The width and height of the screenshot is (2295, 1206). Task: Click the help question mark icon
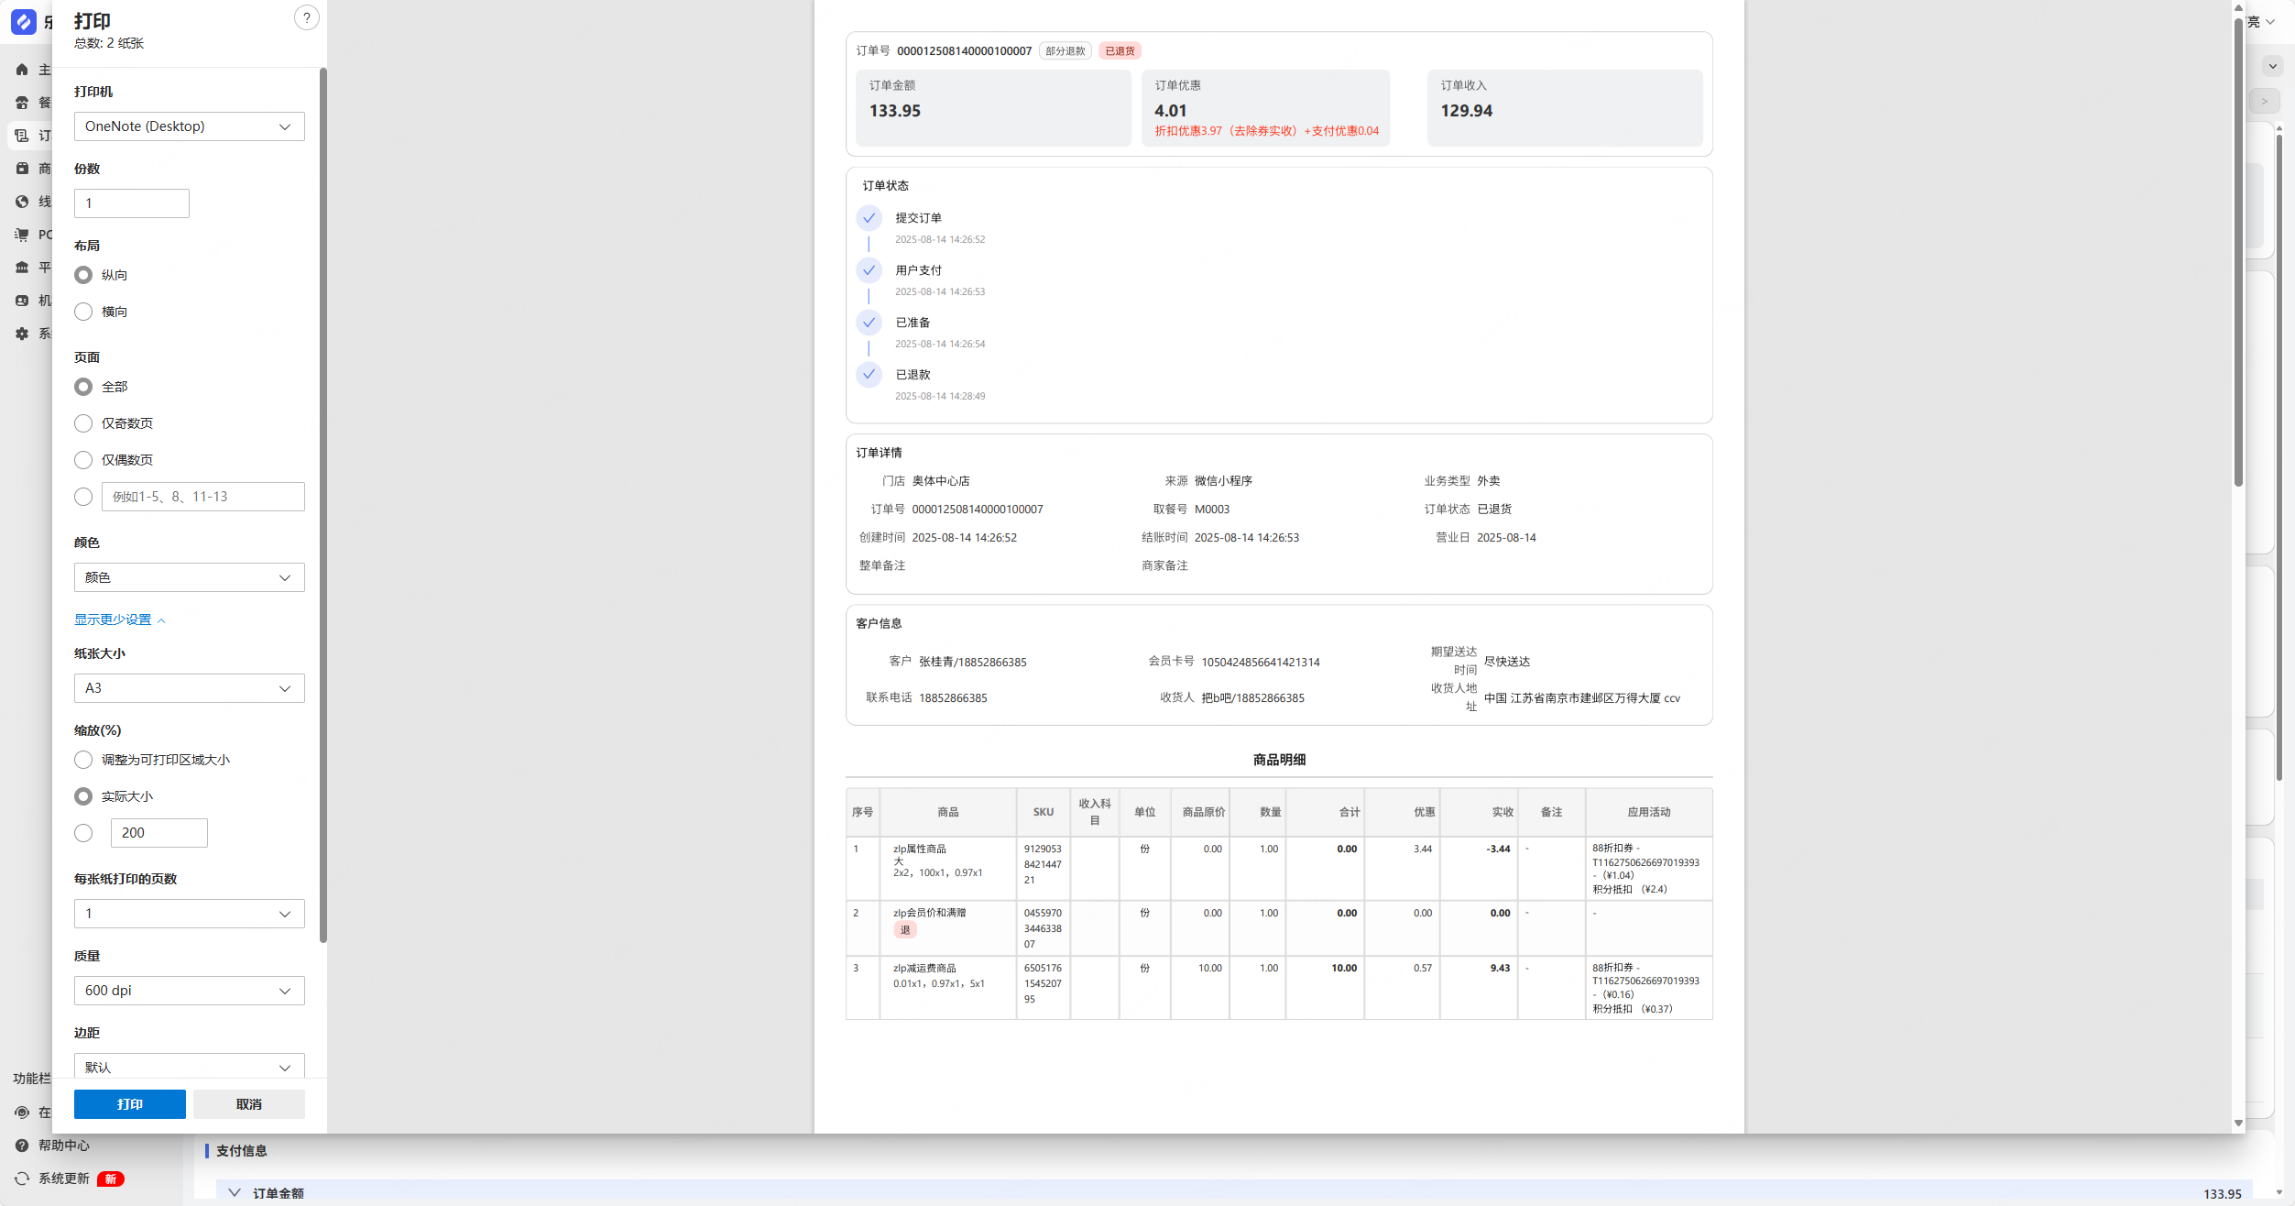pyautogui.click(x=306, y=17)
